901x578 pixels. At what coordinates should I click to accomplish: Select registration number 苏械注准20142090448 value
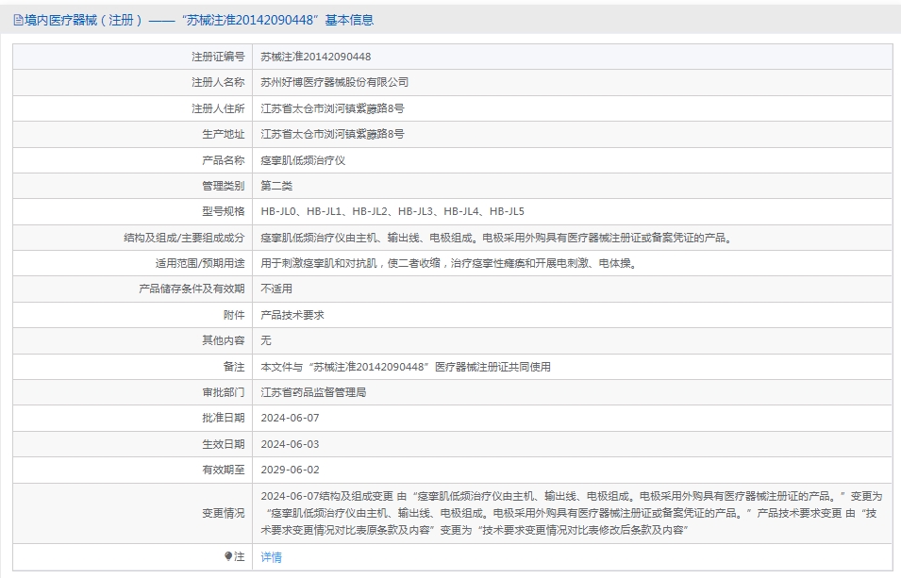(x=315, y=57)
